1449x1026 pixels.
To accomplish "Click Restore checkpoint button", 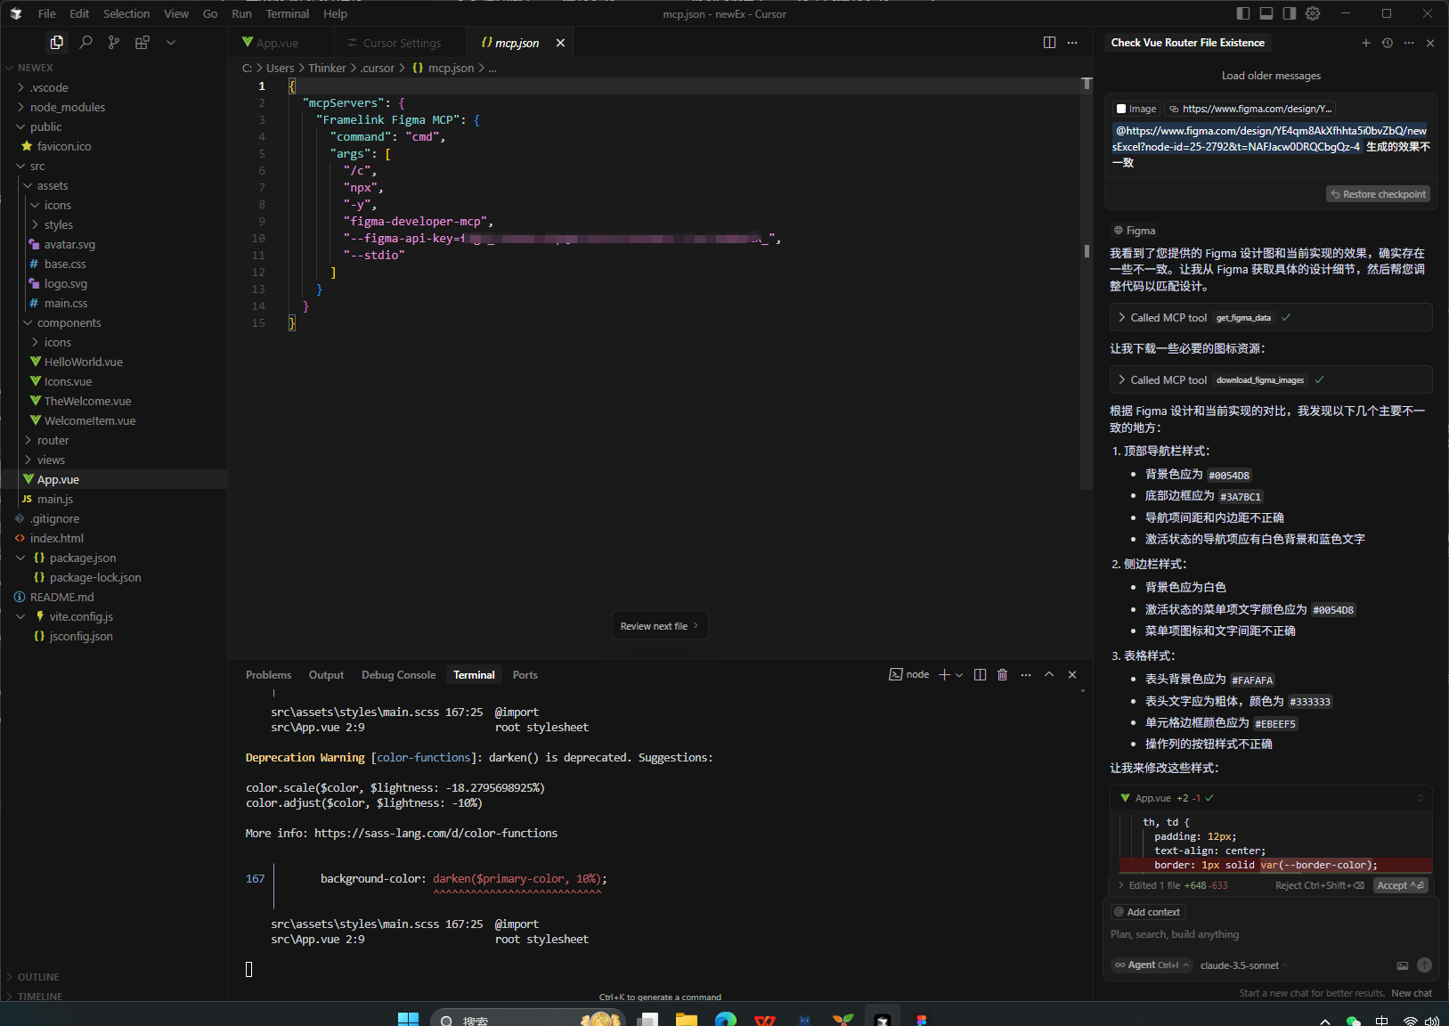I will pos(1378,194).
